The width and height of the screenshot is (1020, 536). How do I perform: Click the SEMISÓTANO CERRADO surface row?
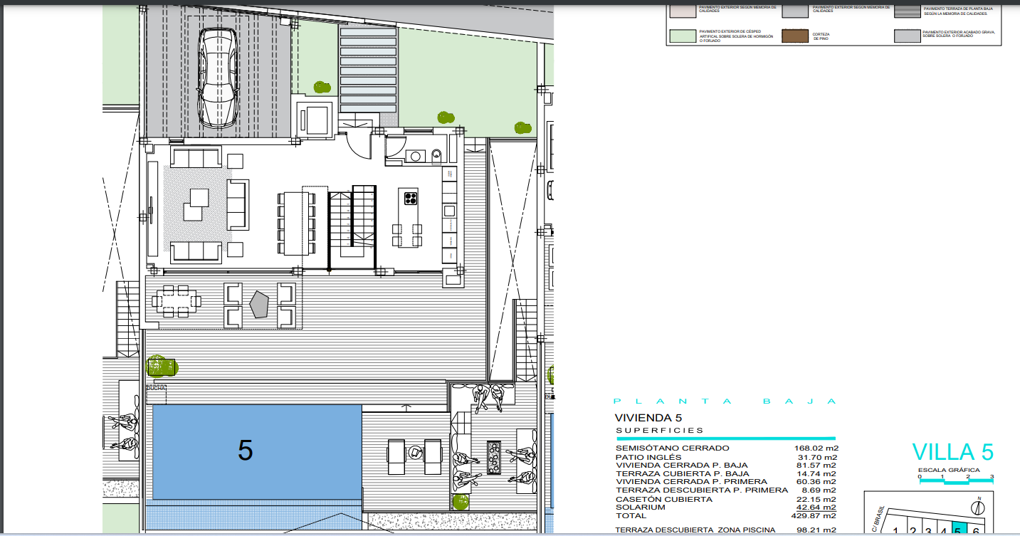pos(725,448)
